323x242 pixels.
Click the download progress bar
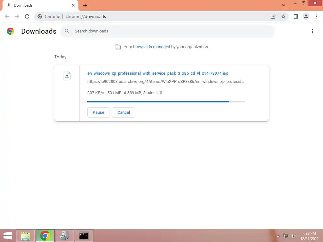[166, 102]
